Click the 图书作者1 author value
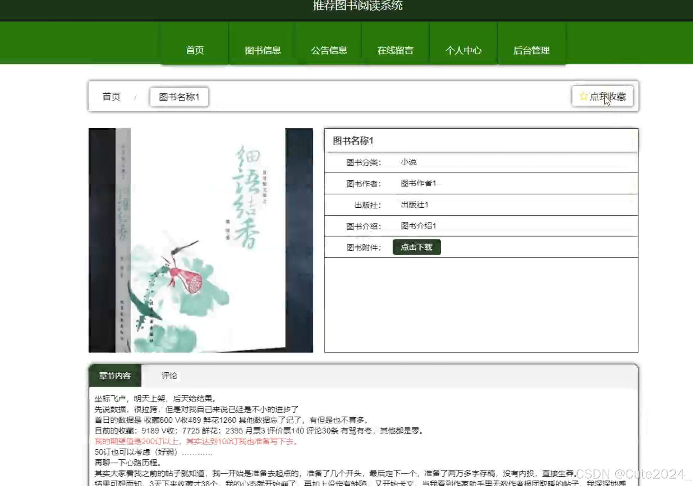The width and height of the screenshot is (693, 486). (418, 183)
